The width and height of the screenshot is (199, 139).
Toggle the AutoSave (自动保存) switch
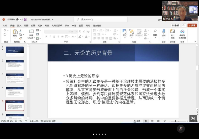19,20
